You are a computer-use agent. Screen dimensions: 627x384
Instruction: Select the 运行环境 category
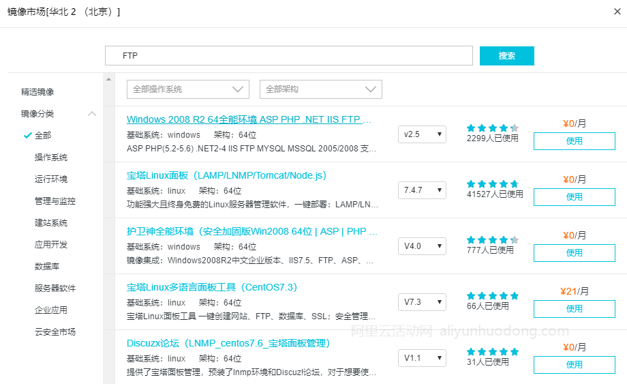click(x=51, y=179)
